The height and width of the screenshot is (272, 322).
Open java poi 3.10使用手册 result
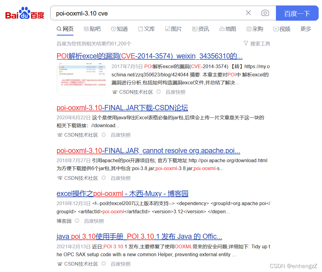tap(139, 236)
